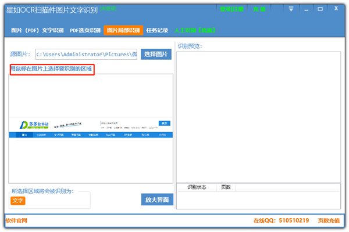Click the 登录|注册 link in title bar
The height and width of the screenshot is (232, 349).
[x=232, y=9]
